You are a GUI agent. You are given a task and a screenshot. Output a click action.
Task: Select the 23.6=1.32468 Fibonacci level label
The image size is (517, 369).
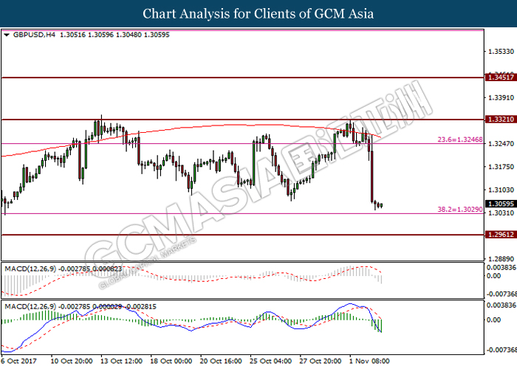click(460, 139)
